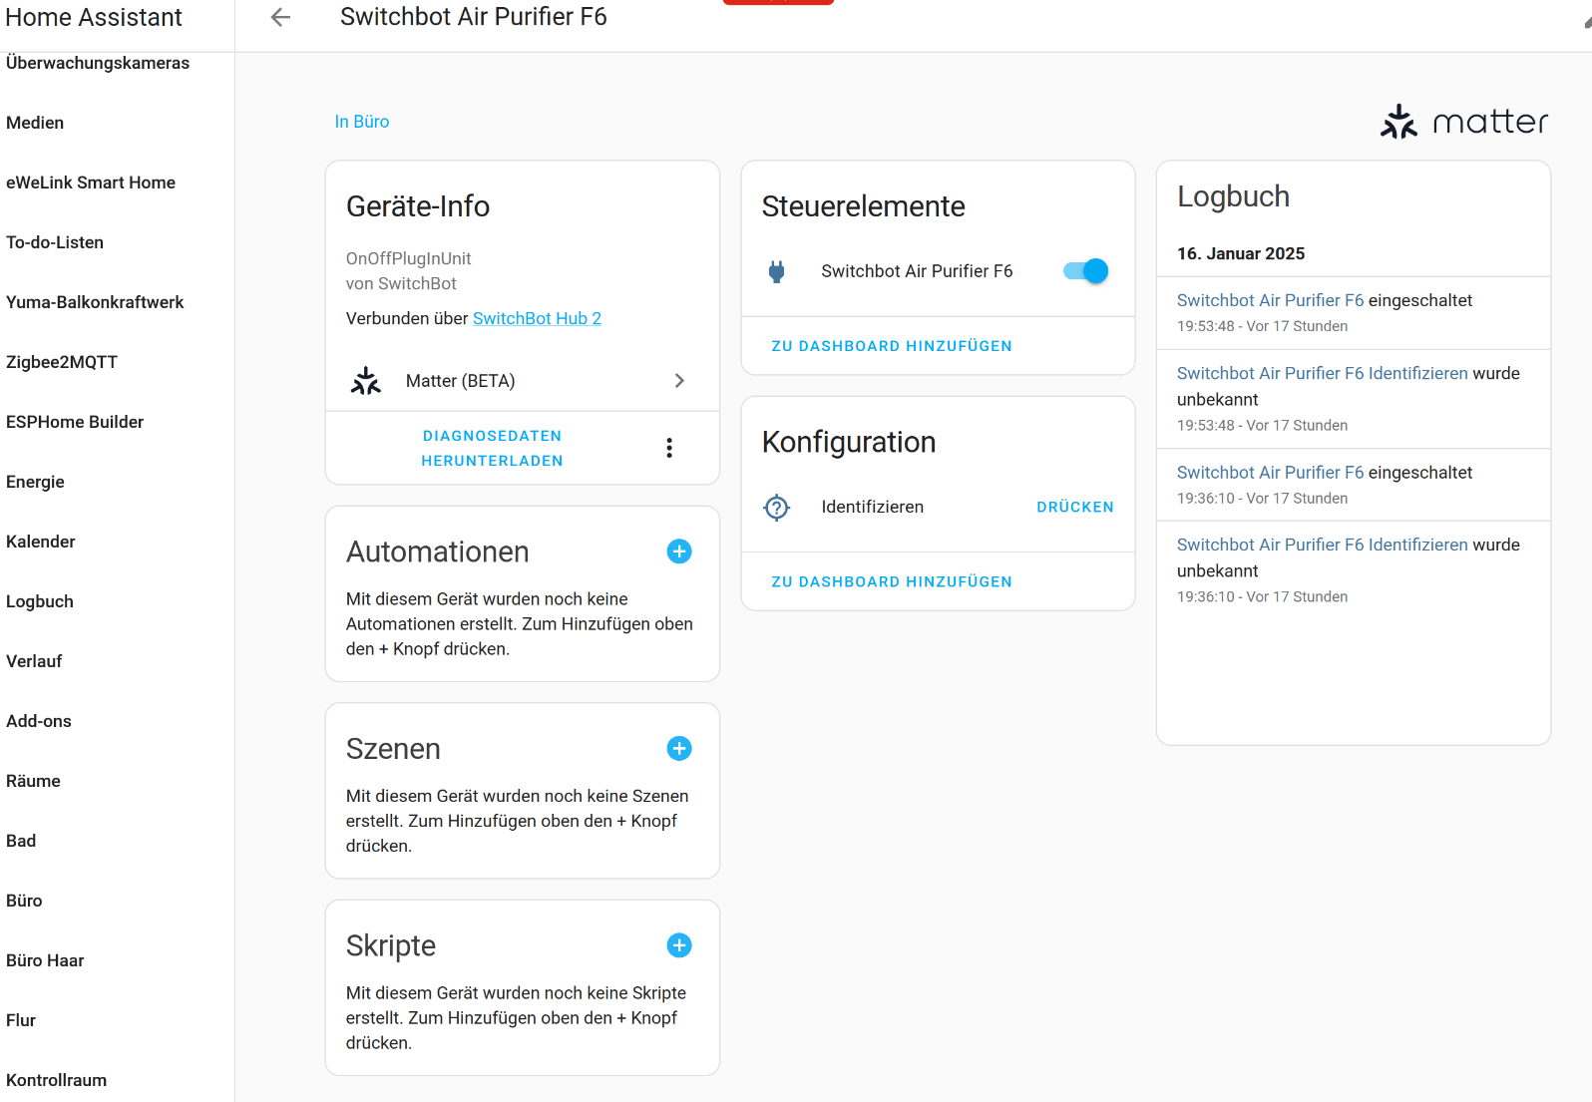The height and width of the screenshot is (1102, 1592).
Task: Add a new automation with plus icon
Action: (x=679, y=551)
